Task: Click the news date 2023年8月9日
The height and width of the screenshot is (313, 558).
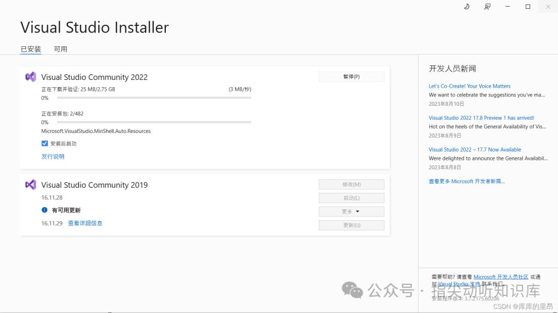Action: [445, 136]
